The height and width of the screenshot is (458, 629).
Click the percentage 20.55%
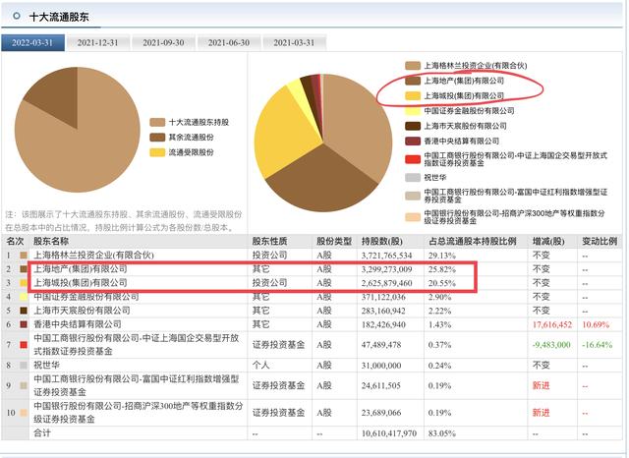coord(441,283)
